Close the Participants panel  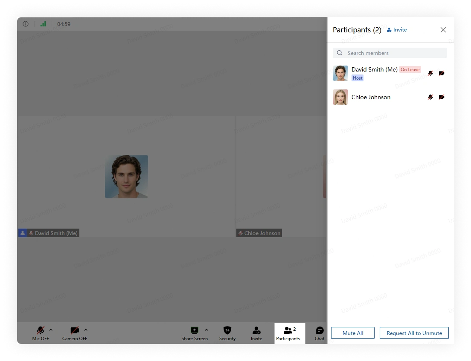(443, 30)
